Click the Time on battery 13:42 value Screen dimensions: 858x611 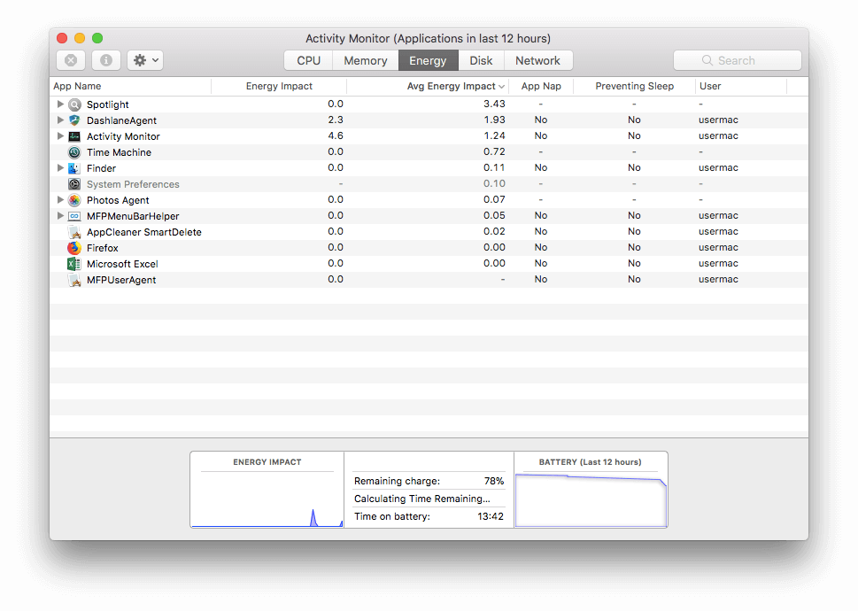point(491,516)
